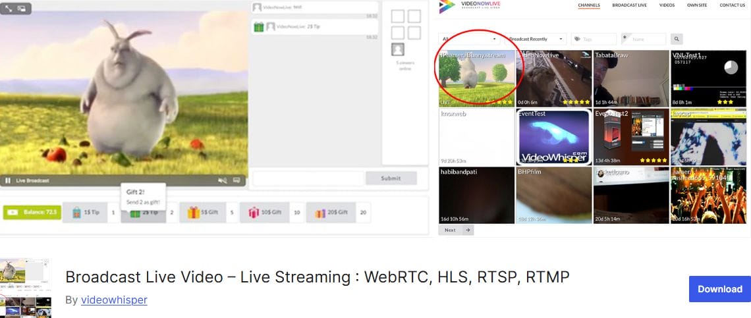
Task: Open the BHPfilm channel thumbnail
Action: pyautogui.click(x=553, y=196)
